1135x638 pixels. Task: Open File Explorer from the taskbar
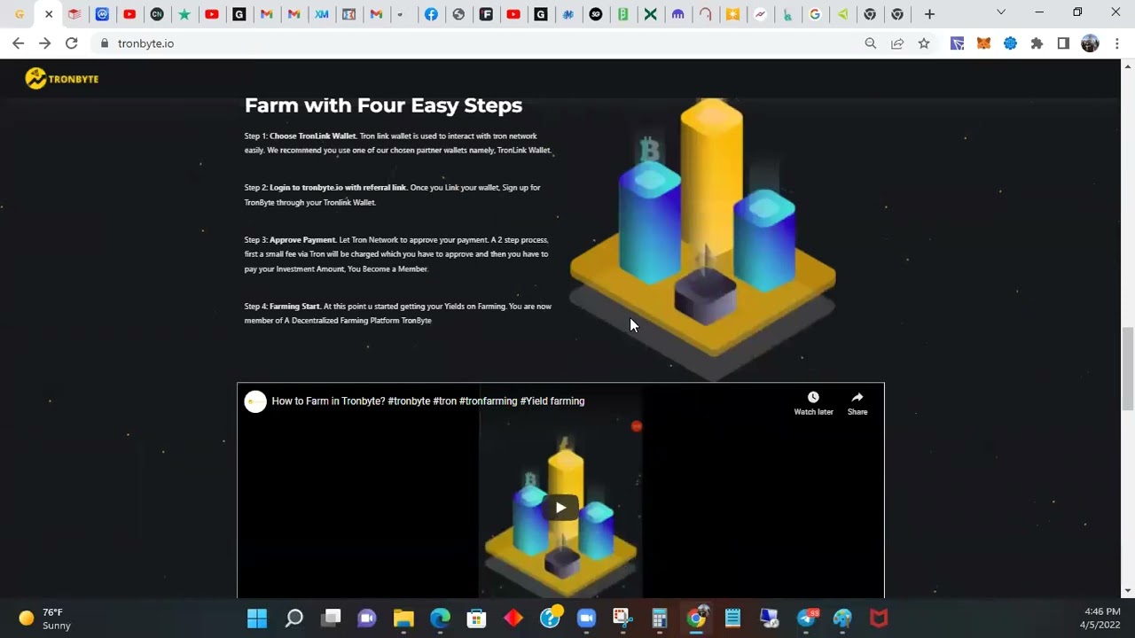[403, 619]
